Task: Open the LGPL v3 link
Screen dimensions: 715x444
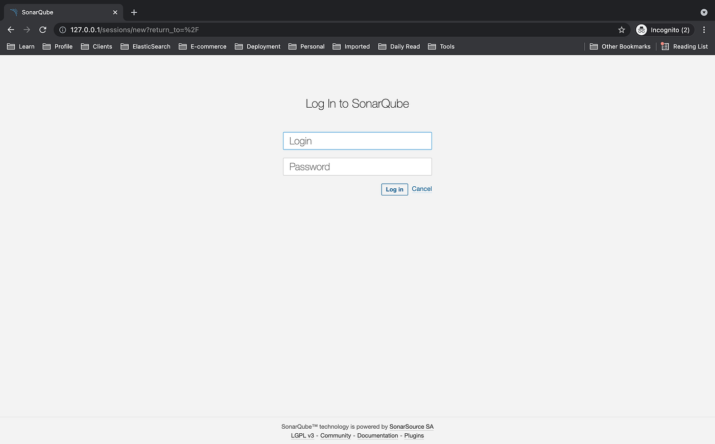Action: [x=302, y=435]
